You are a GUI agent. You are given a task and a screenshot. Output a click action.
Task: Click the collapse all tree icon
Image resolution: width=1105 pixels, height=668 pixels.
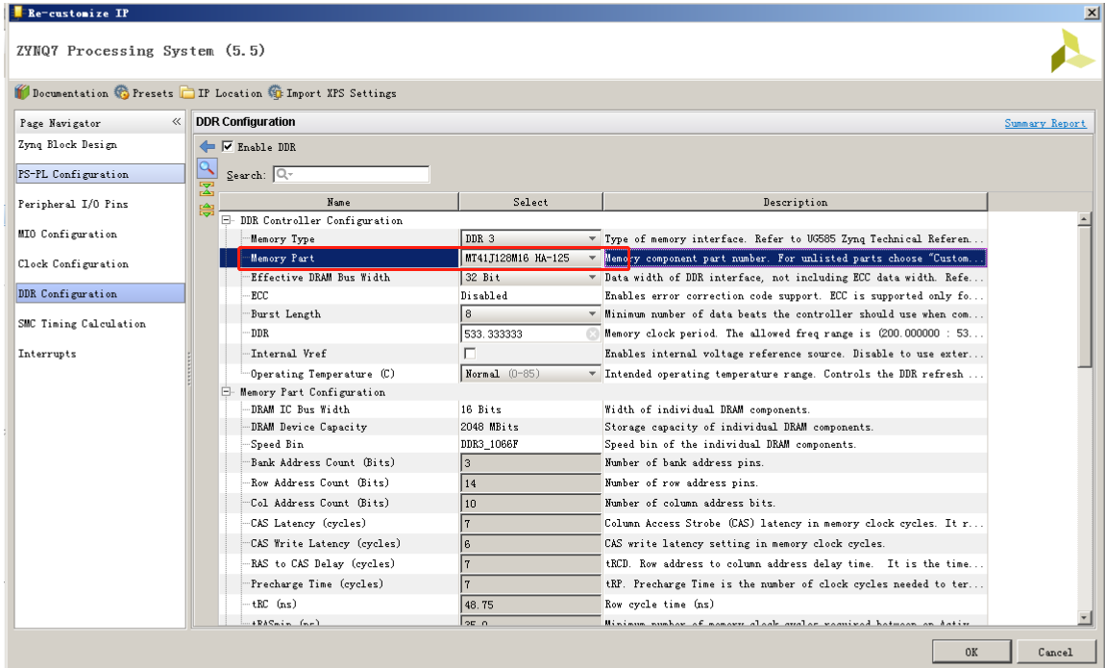(x=207, y=188)
